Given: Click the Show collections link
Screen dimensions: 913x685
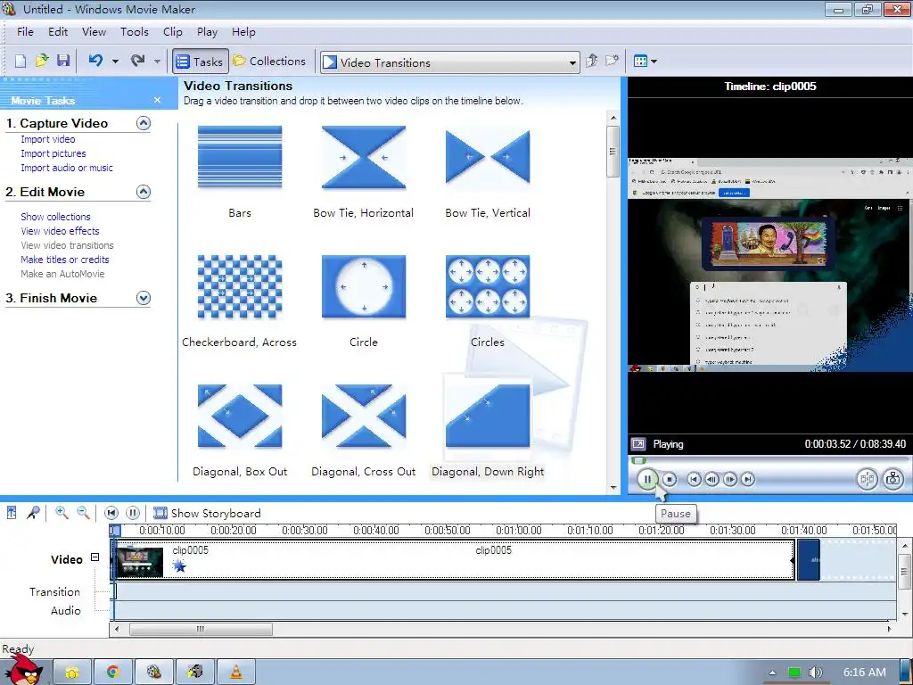Looking at the screenshot, I should [x=55, y=217].
